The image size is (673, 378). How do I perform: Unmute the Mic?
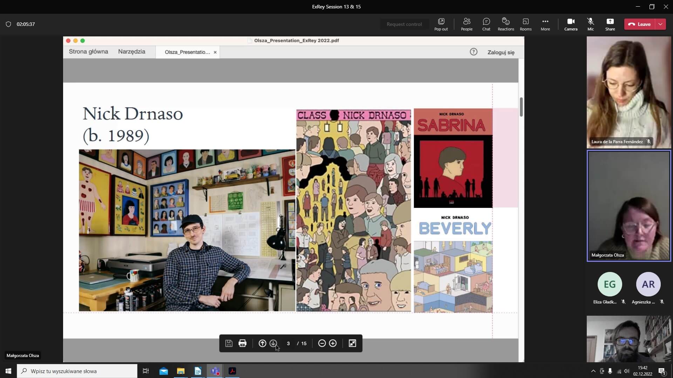coord(591,24)
